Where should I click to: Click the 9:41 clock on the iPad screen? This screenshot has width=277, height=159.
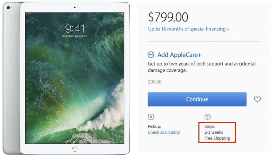coord(75,29)
